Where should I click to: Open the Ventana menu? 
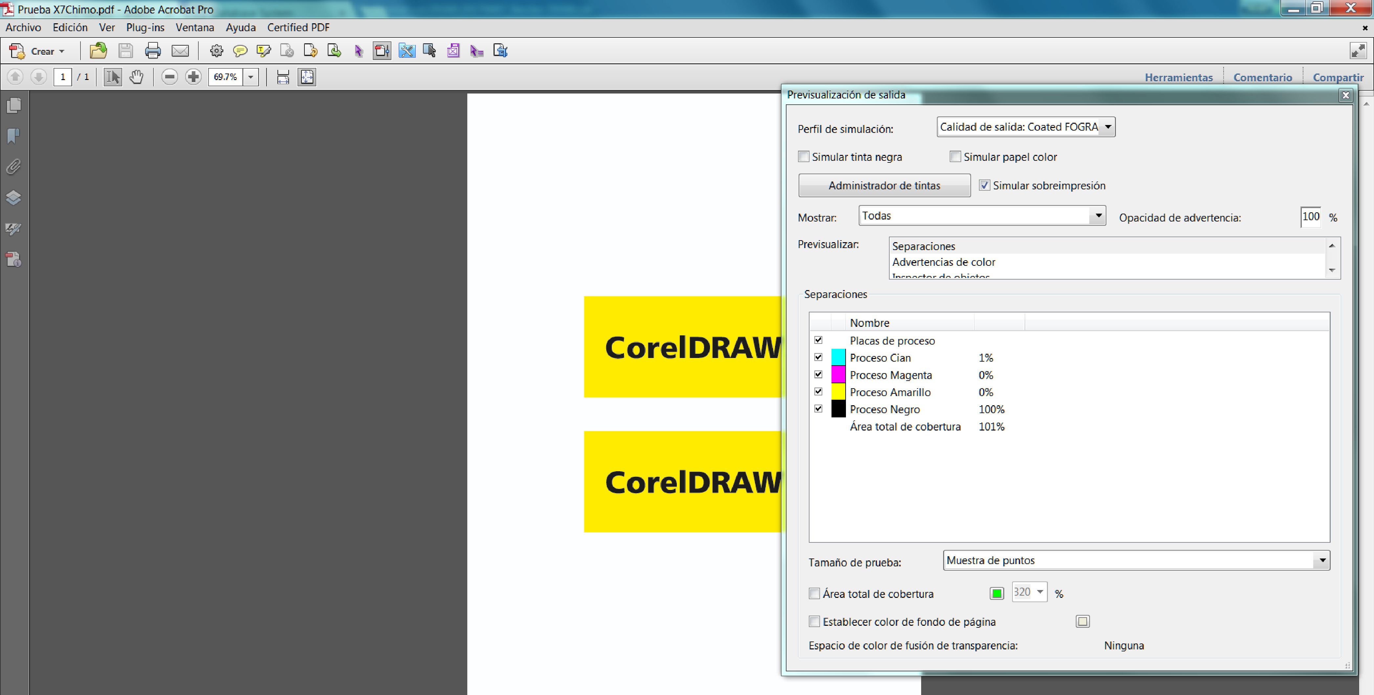pyautogui.click(x=195, y=27)
